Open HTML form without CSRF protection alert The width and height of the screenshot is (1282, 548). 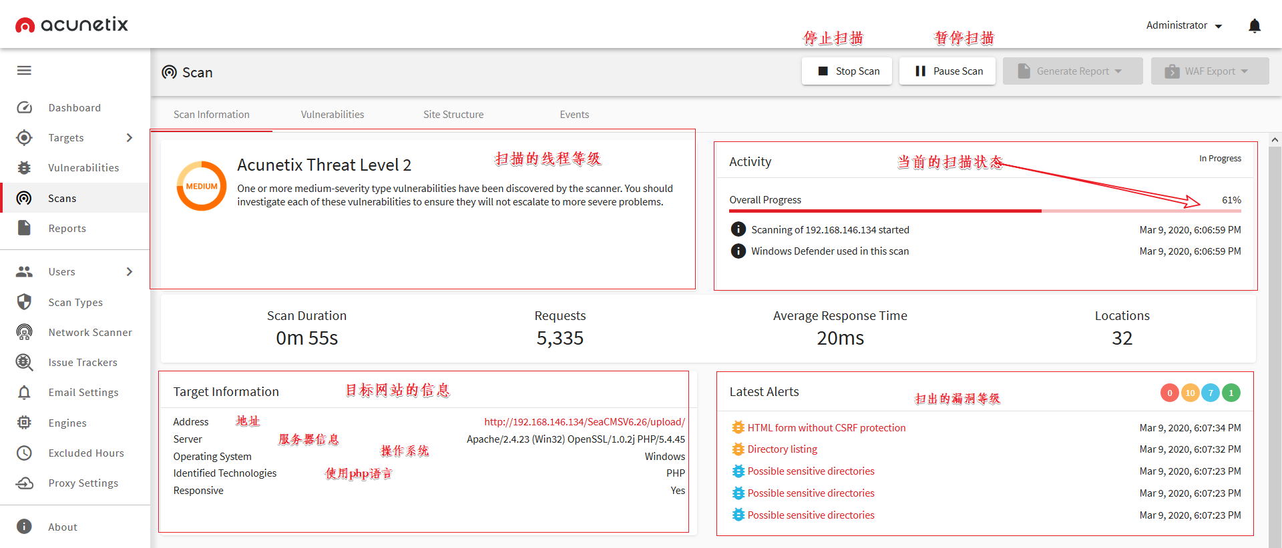point(827,427)
